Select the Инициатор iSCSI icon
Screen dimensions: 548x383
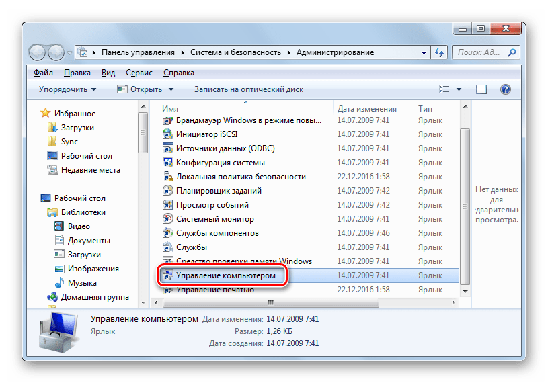[x=167, y=134]
